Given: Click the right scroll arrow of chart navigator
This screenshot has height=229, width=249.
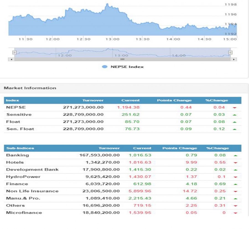Looking at the screenshot, I should [x=234, y=59].
